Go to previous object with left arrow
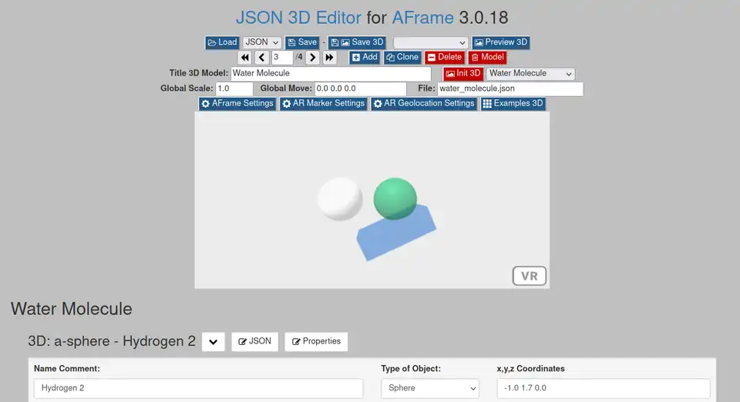The width and height of the screenshot is (740, 402). coord(262,58)
